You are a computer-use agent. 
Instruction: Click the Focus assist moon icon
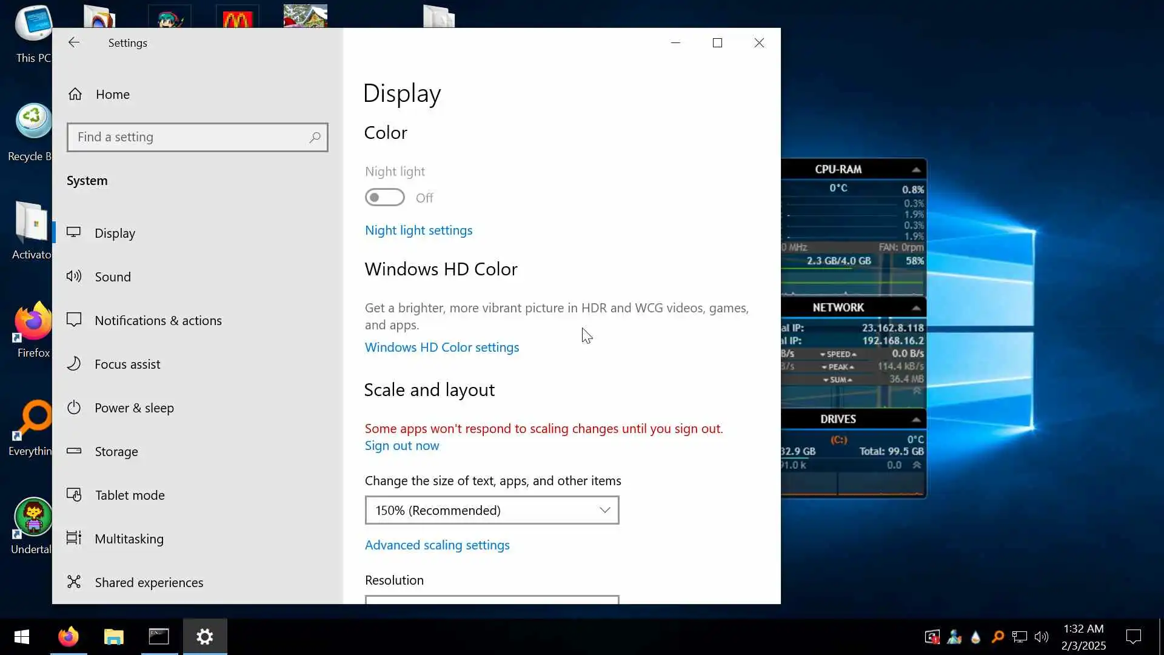[x=74, y=364]
